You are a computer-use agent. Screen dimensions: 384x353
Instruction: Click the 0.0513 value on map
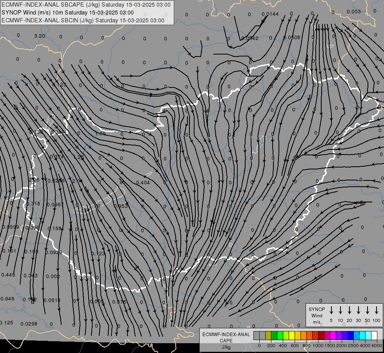(x=52, y=300)
